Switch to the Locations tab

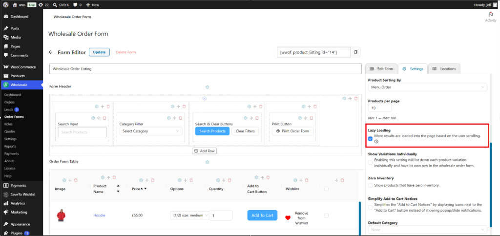pyautogui.click(x=444, y=69)
